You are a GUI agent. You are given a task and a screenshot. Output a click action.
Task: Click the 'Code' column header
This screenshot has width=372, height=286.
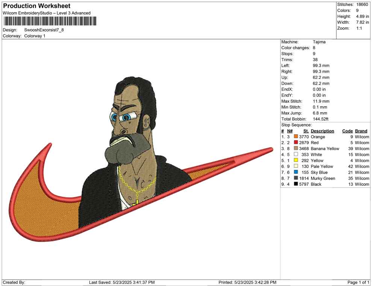point(348,131)
